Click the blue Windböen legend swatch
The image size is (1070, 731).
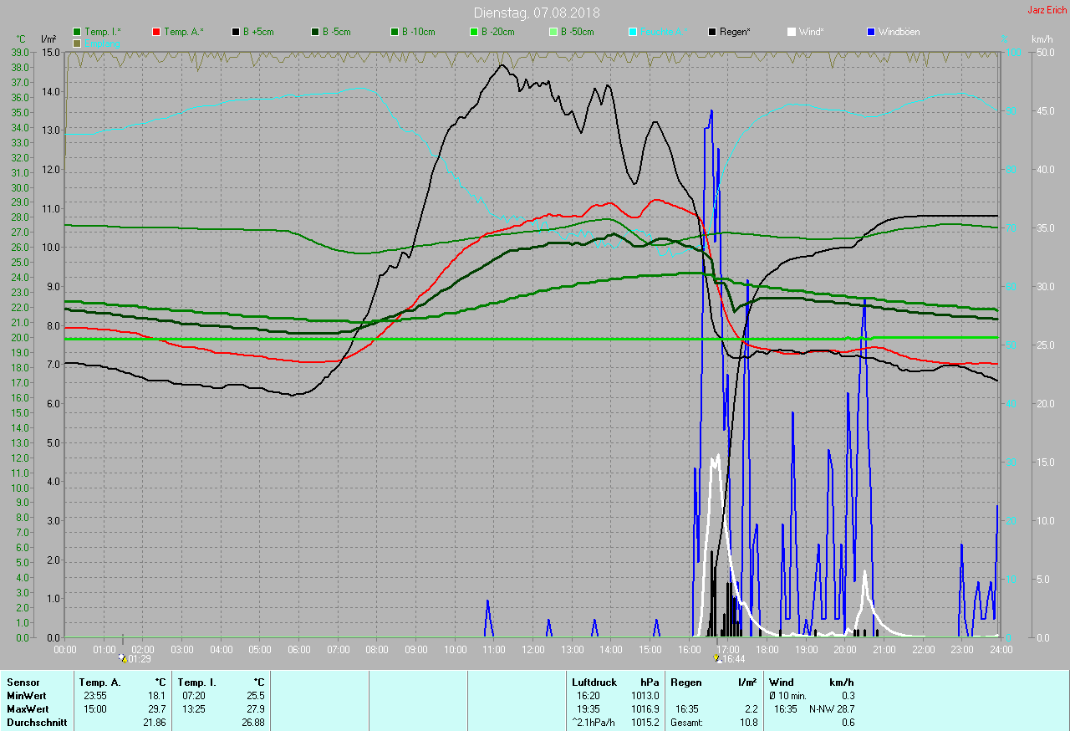871,32
